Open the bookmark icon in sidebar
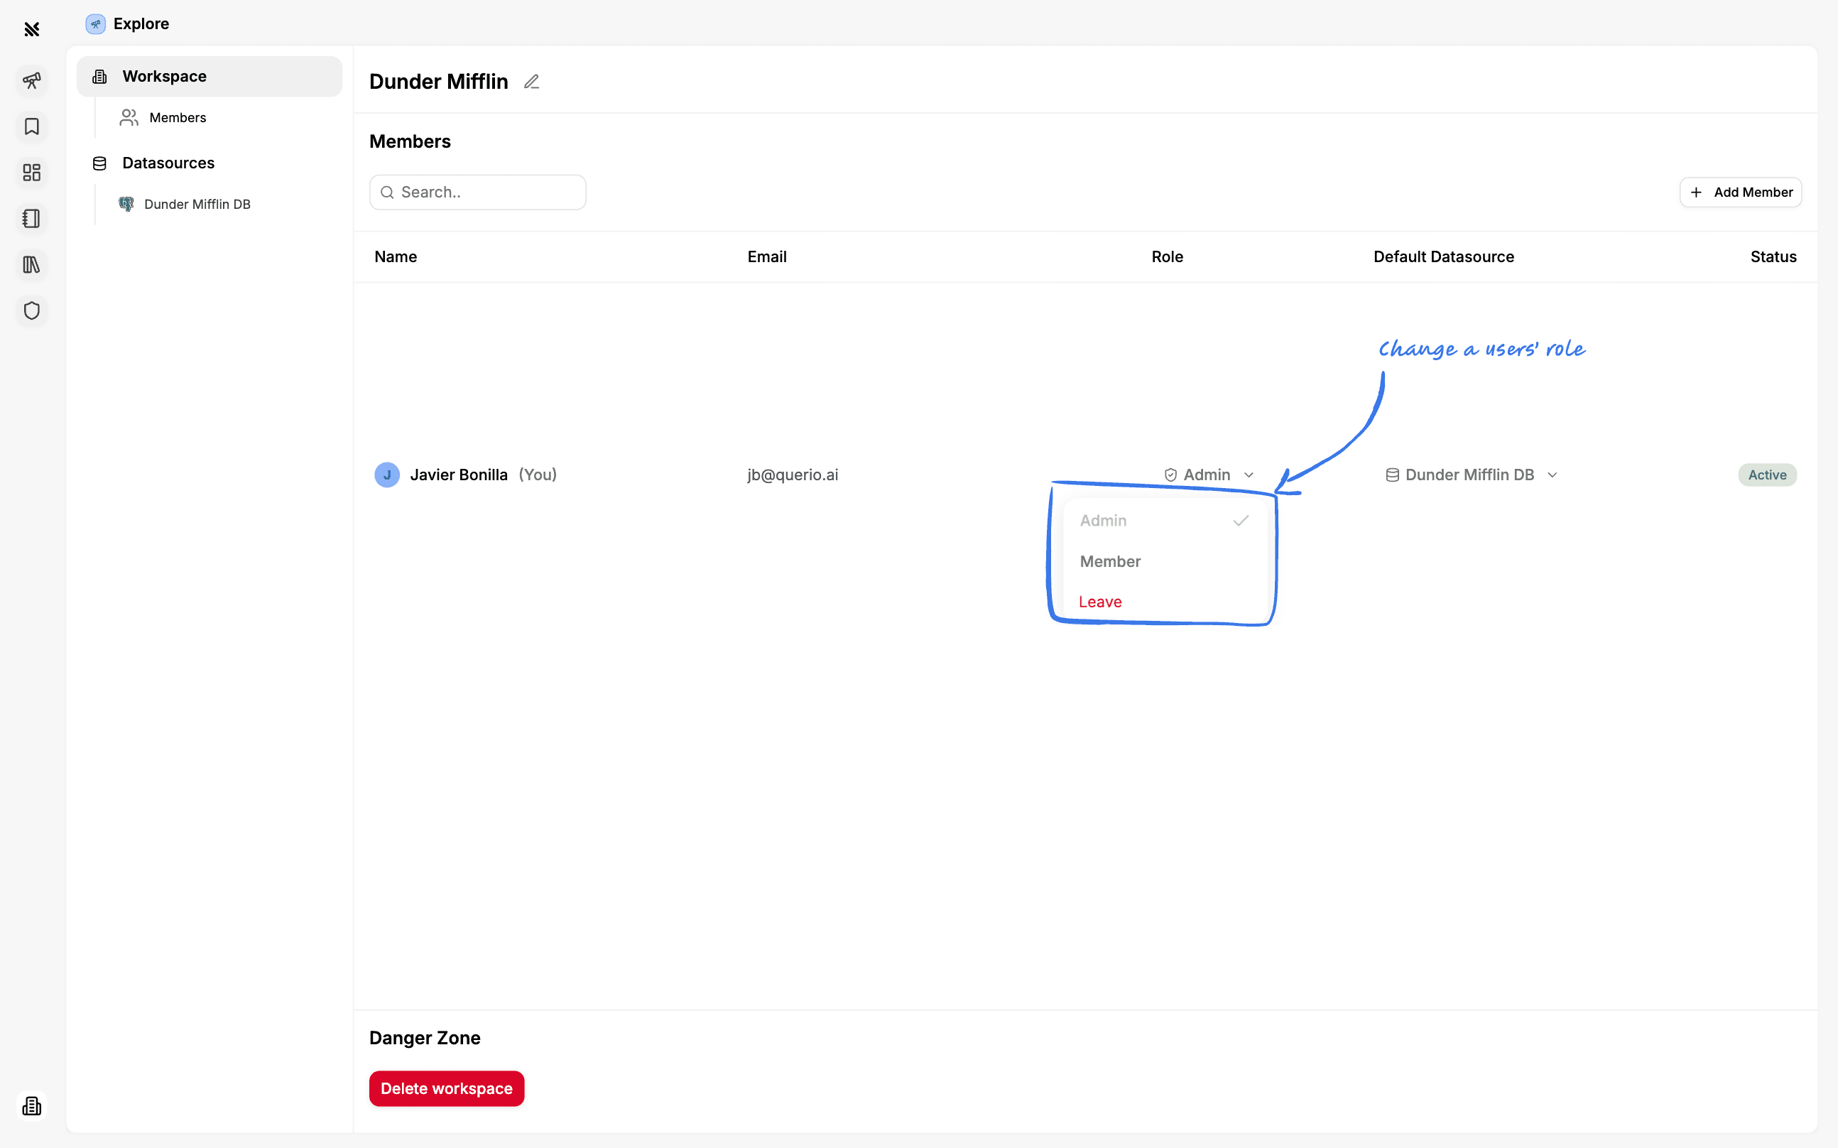The image size is (1838, 1148). (31, 126)
